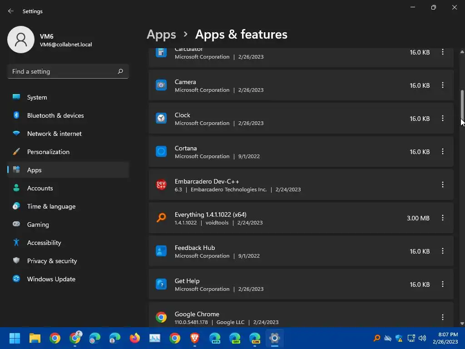Image resolution: width=465 pixels, height=349 pixels.
Task: Open File Explorer from the taskbar
Action: click(x=35, y=338)
